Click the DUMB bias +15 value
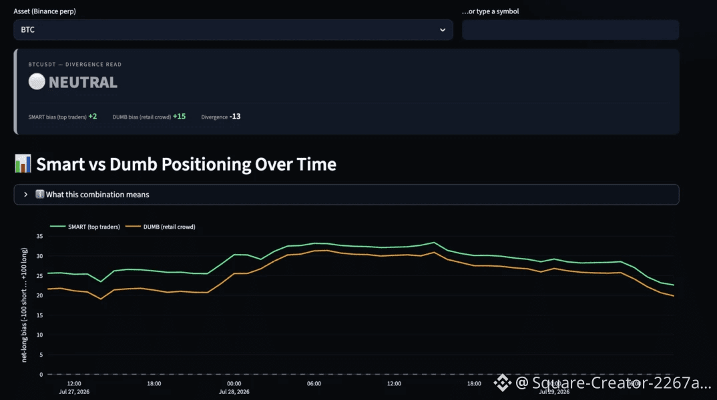 click(179, 117)
